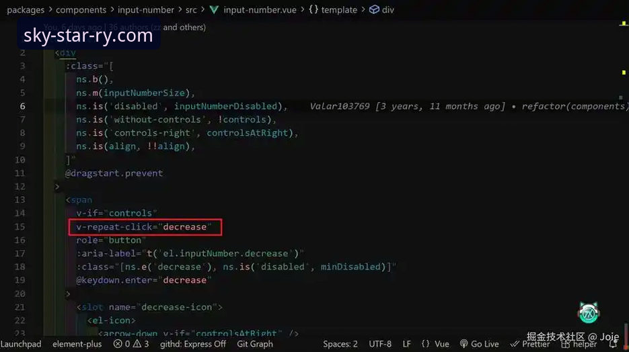Click the authors code lens text
The width and height of the screenshot is (629, 352).
click(124, 28)
